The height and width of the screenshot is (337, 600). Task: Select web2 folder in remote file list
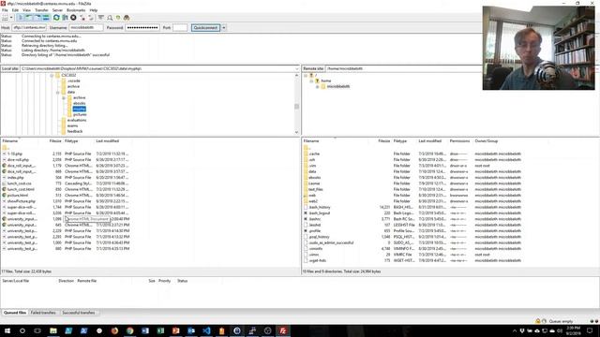(x=313, y=201)
